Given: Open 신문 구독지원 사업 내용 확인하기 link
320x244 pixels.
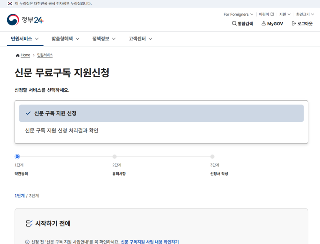Looking at the screenshot, I should coord(149,242).
